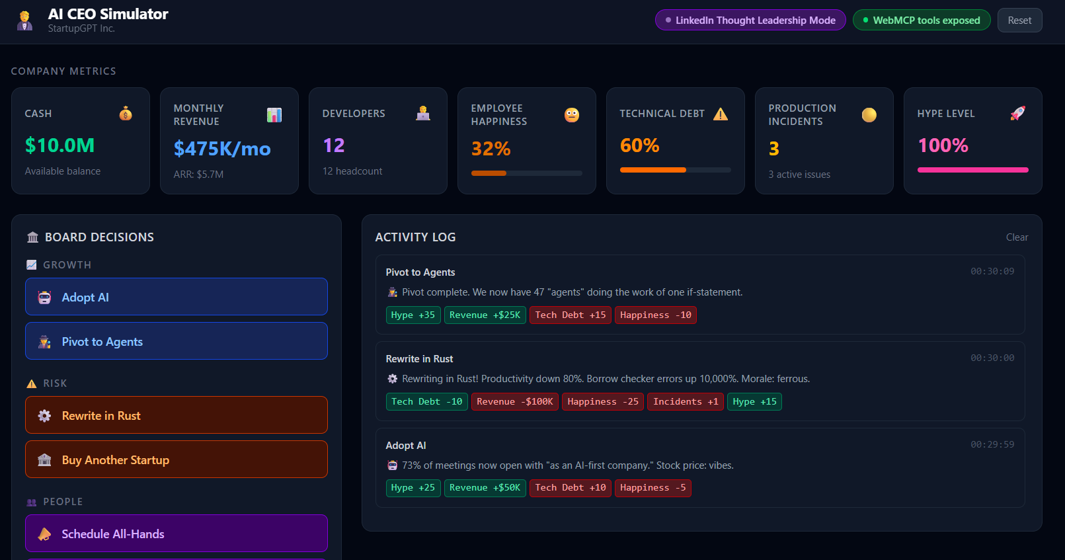Click the Activity Log heading

(x=415, y=237)
